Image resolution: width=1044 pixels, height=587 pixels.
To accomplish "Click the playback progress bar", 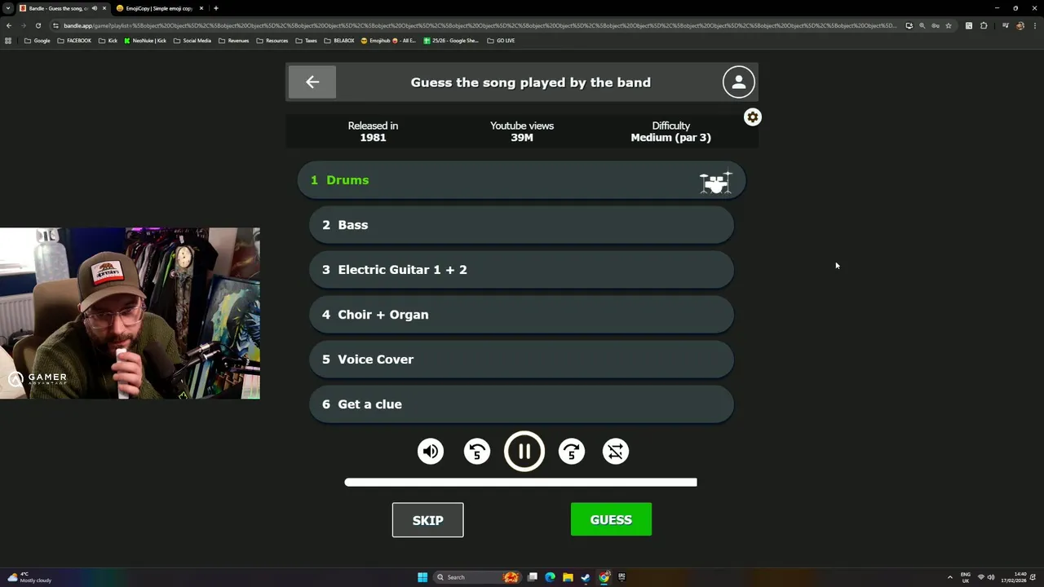I will tap(520, 483).
